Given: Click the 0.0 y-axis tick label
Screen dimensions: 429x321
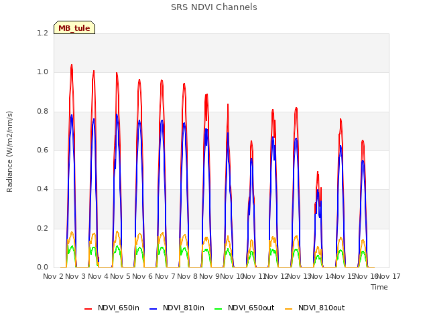Looking at the screenshot, I should [x=42, y=267].
